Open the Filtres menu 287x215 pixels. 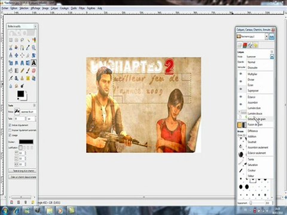click(82, 8)
